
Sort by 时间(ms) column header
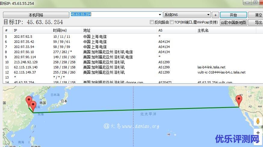(66, 30)
